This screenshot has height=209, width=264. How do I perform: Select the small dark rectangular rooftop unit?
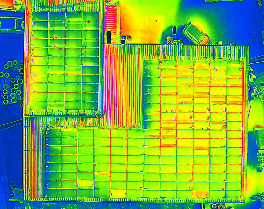[108, 37]
